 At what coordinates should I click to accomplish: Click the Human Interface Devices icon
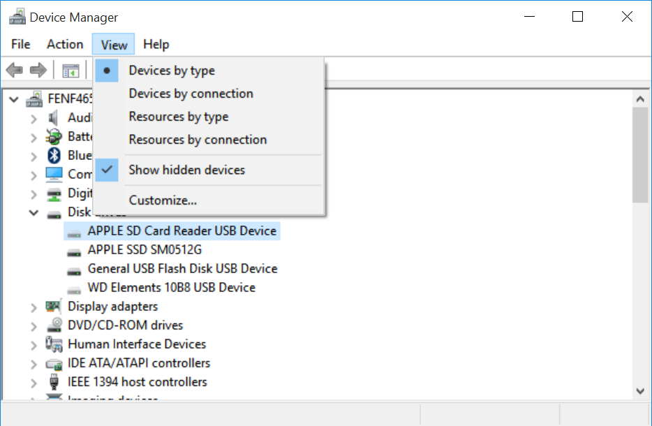(54, 344)
